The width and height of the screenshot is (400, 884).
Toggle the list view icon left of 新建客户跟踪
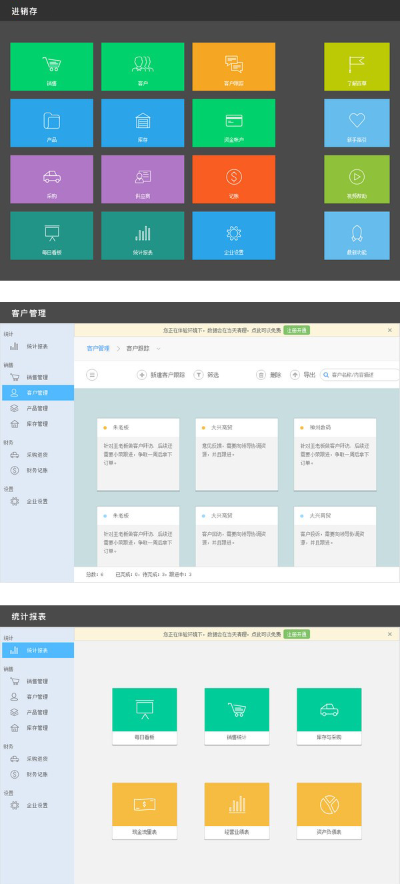(x=92, y=375)
